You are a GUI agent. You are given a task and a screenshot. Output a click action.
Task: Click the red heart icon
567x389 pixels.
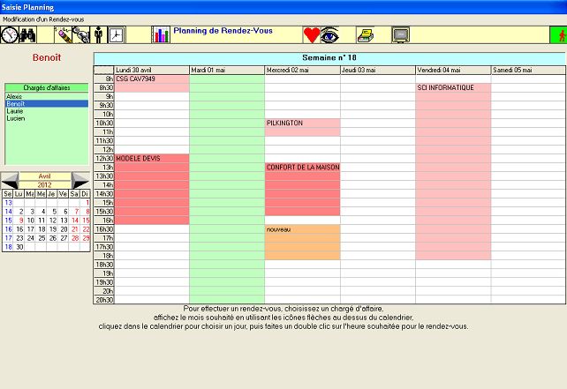pos(312,35)
